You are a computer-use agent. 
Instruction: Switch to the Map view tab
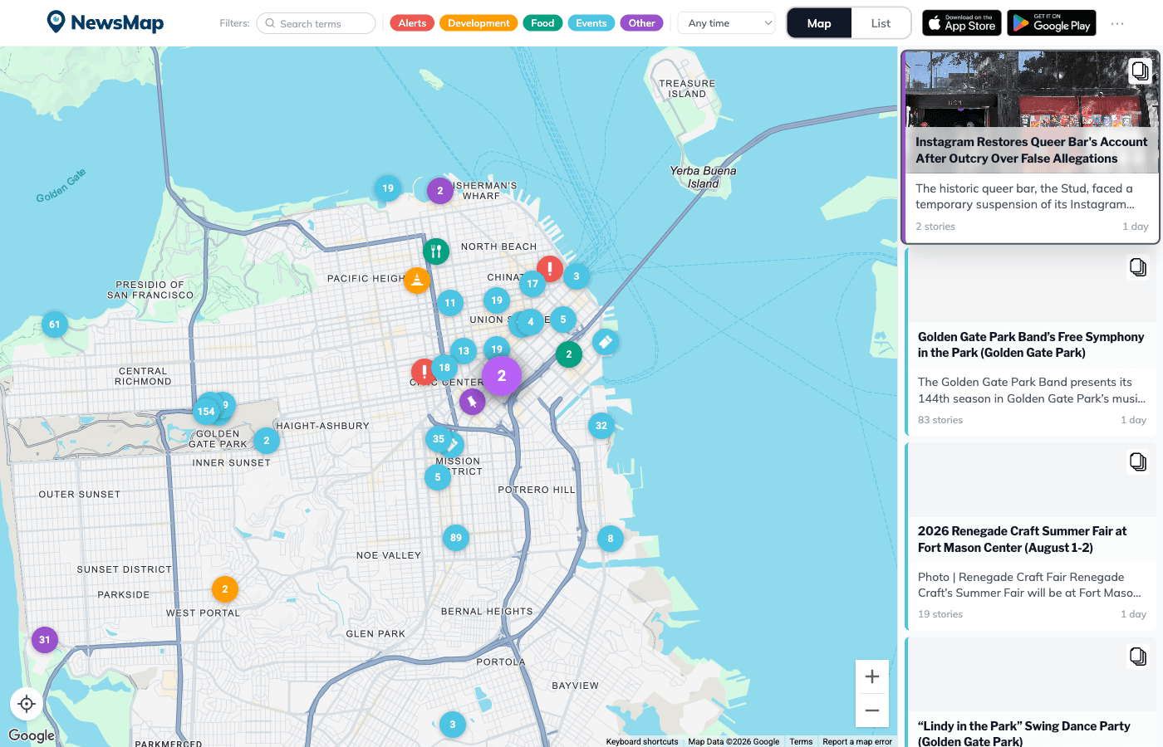819,23
